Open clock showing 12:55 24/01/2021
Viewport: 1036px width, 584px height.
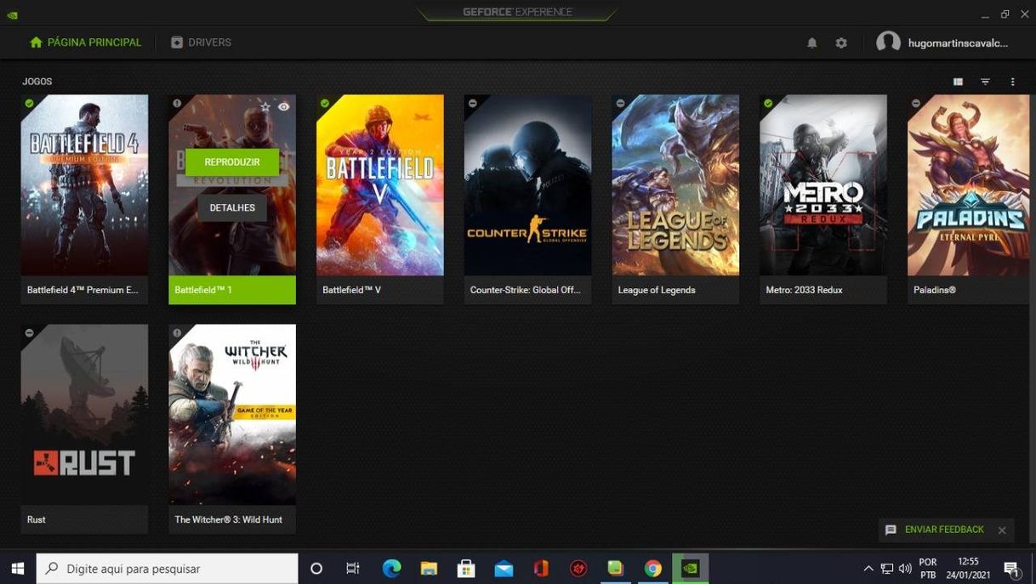point(969,569)
